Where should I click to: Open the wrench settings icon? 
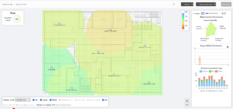[174, 4]
